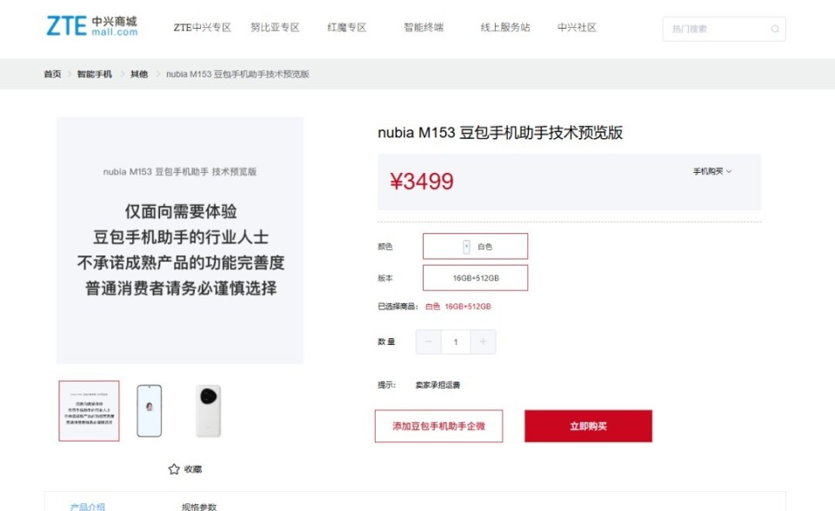Select the 16GB+512GB version option
This screenshot has height=511, width=835.
pos(475,277)
